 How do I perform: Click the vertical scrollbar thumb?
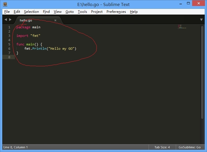click(x=202, y=72)
